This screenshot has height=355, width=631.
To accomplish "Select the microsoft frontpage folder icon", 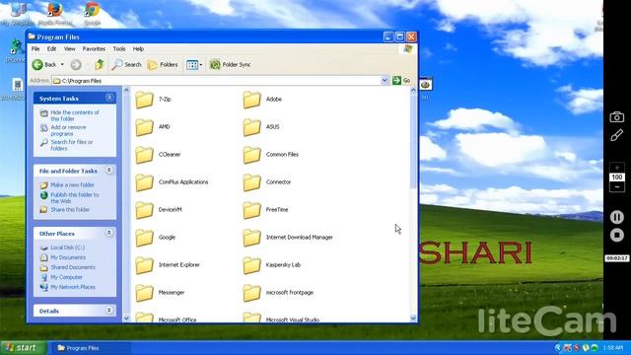I will [252, 293].
